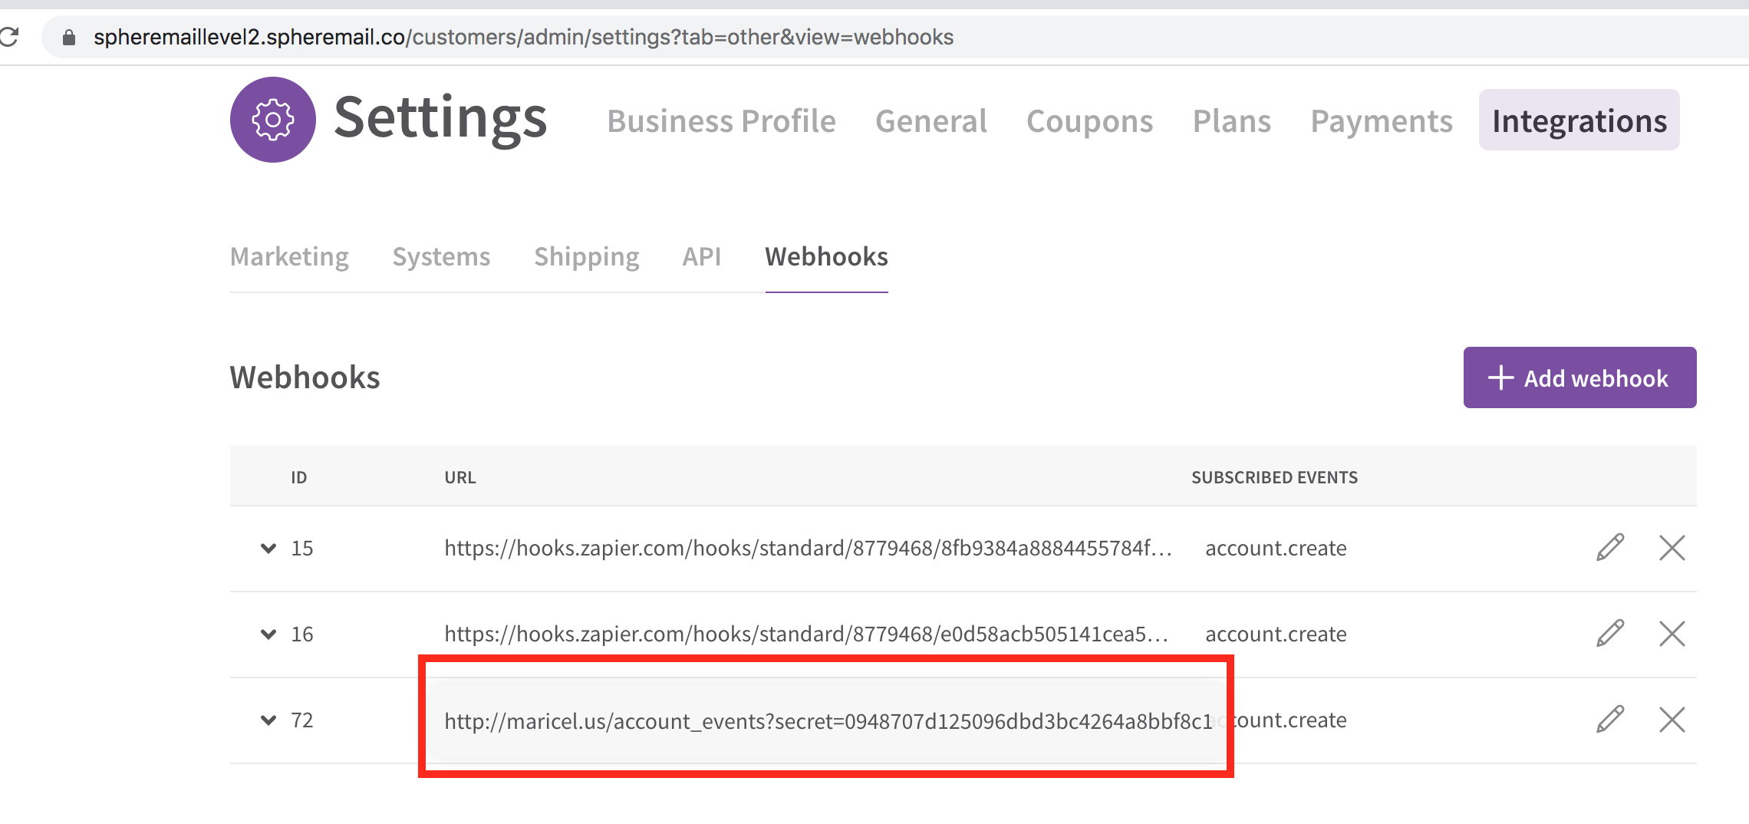The image size is (1749, 824).
Task: Edit webhook 16 using the pencil icon
Action: [1609, 634]
